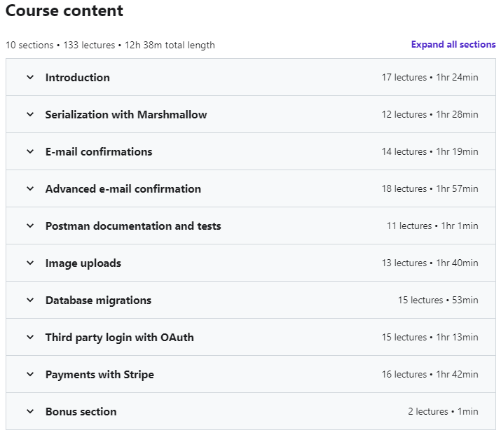The width and height of the screenshot is (501, 435).
Task: Click the Course content heading
Action: 64,11
